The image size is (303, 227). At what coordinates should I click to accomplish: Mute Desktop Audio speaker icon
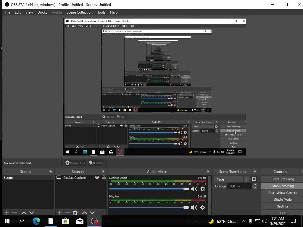click(194, 189)
